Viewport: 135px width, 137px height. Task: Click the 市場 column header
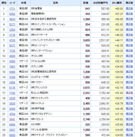click(24, 3)
